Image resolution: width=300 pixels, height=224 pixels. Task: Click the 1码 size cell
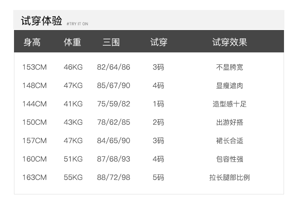click(158, 104)
